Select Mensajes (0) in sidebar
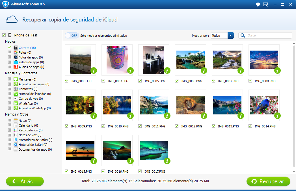Screen dimensions: 296x191 tap(27, 79)
